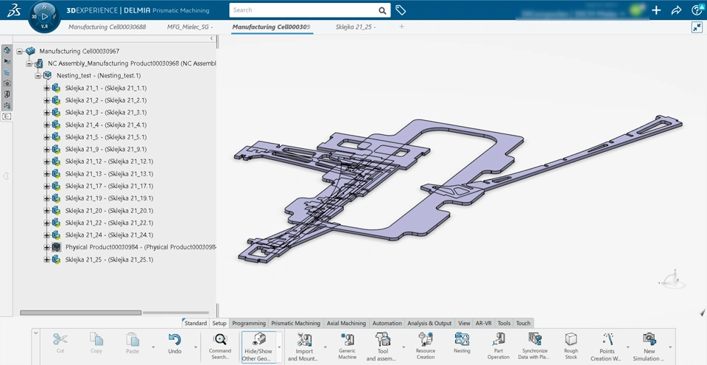This screenshot has height=365, width=707.
Task: Select Sklejka 21_24 in tree
Action: (x=109, y=235)
